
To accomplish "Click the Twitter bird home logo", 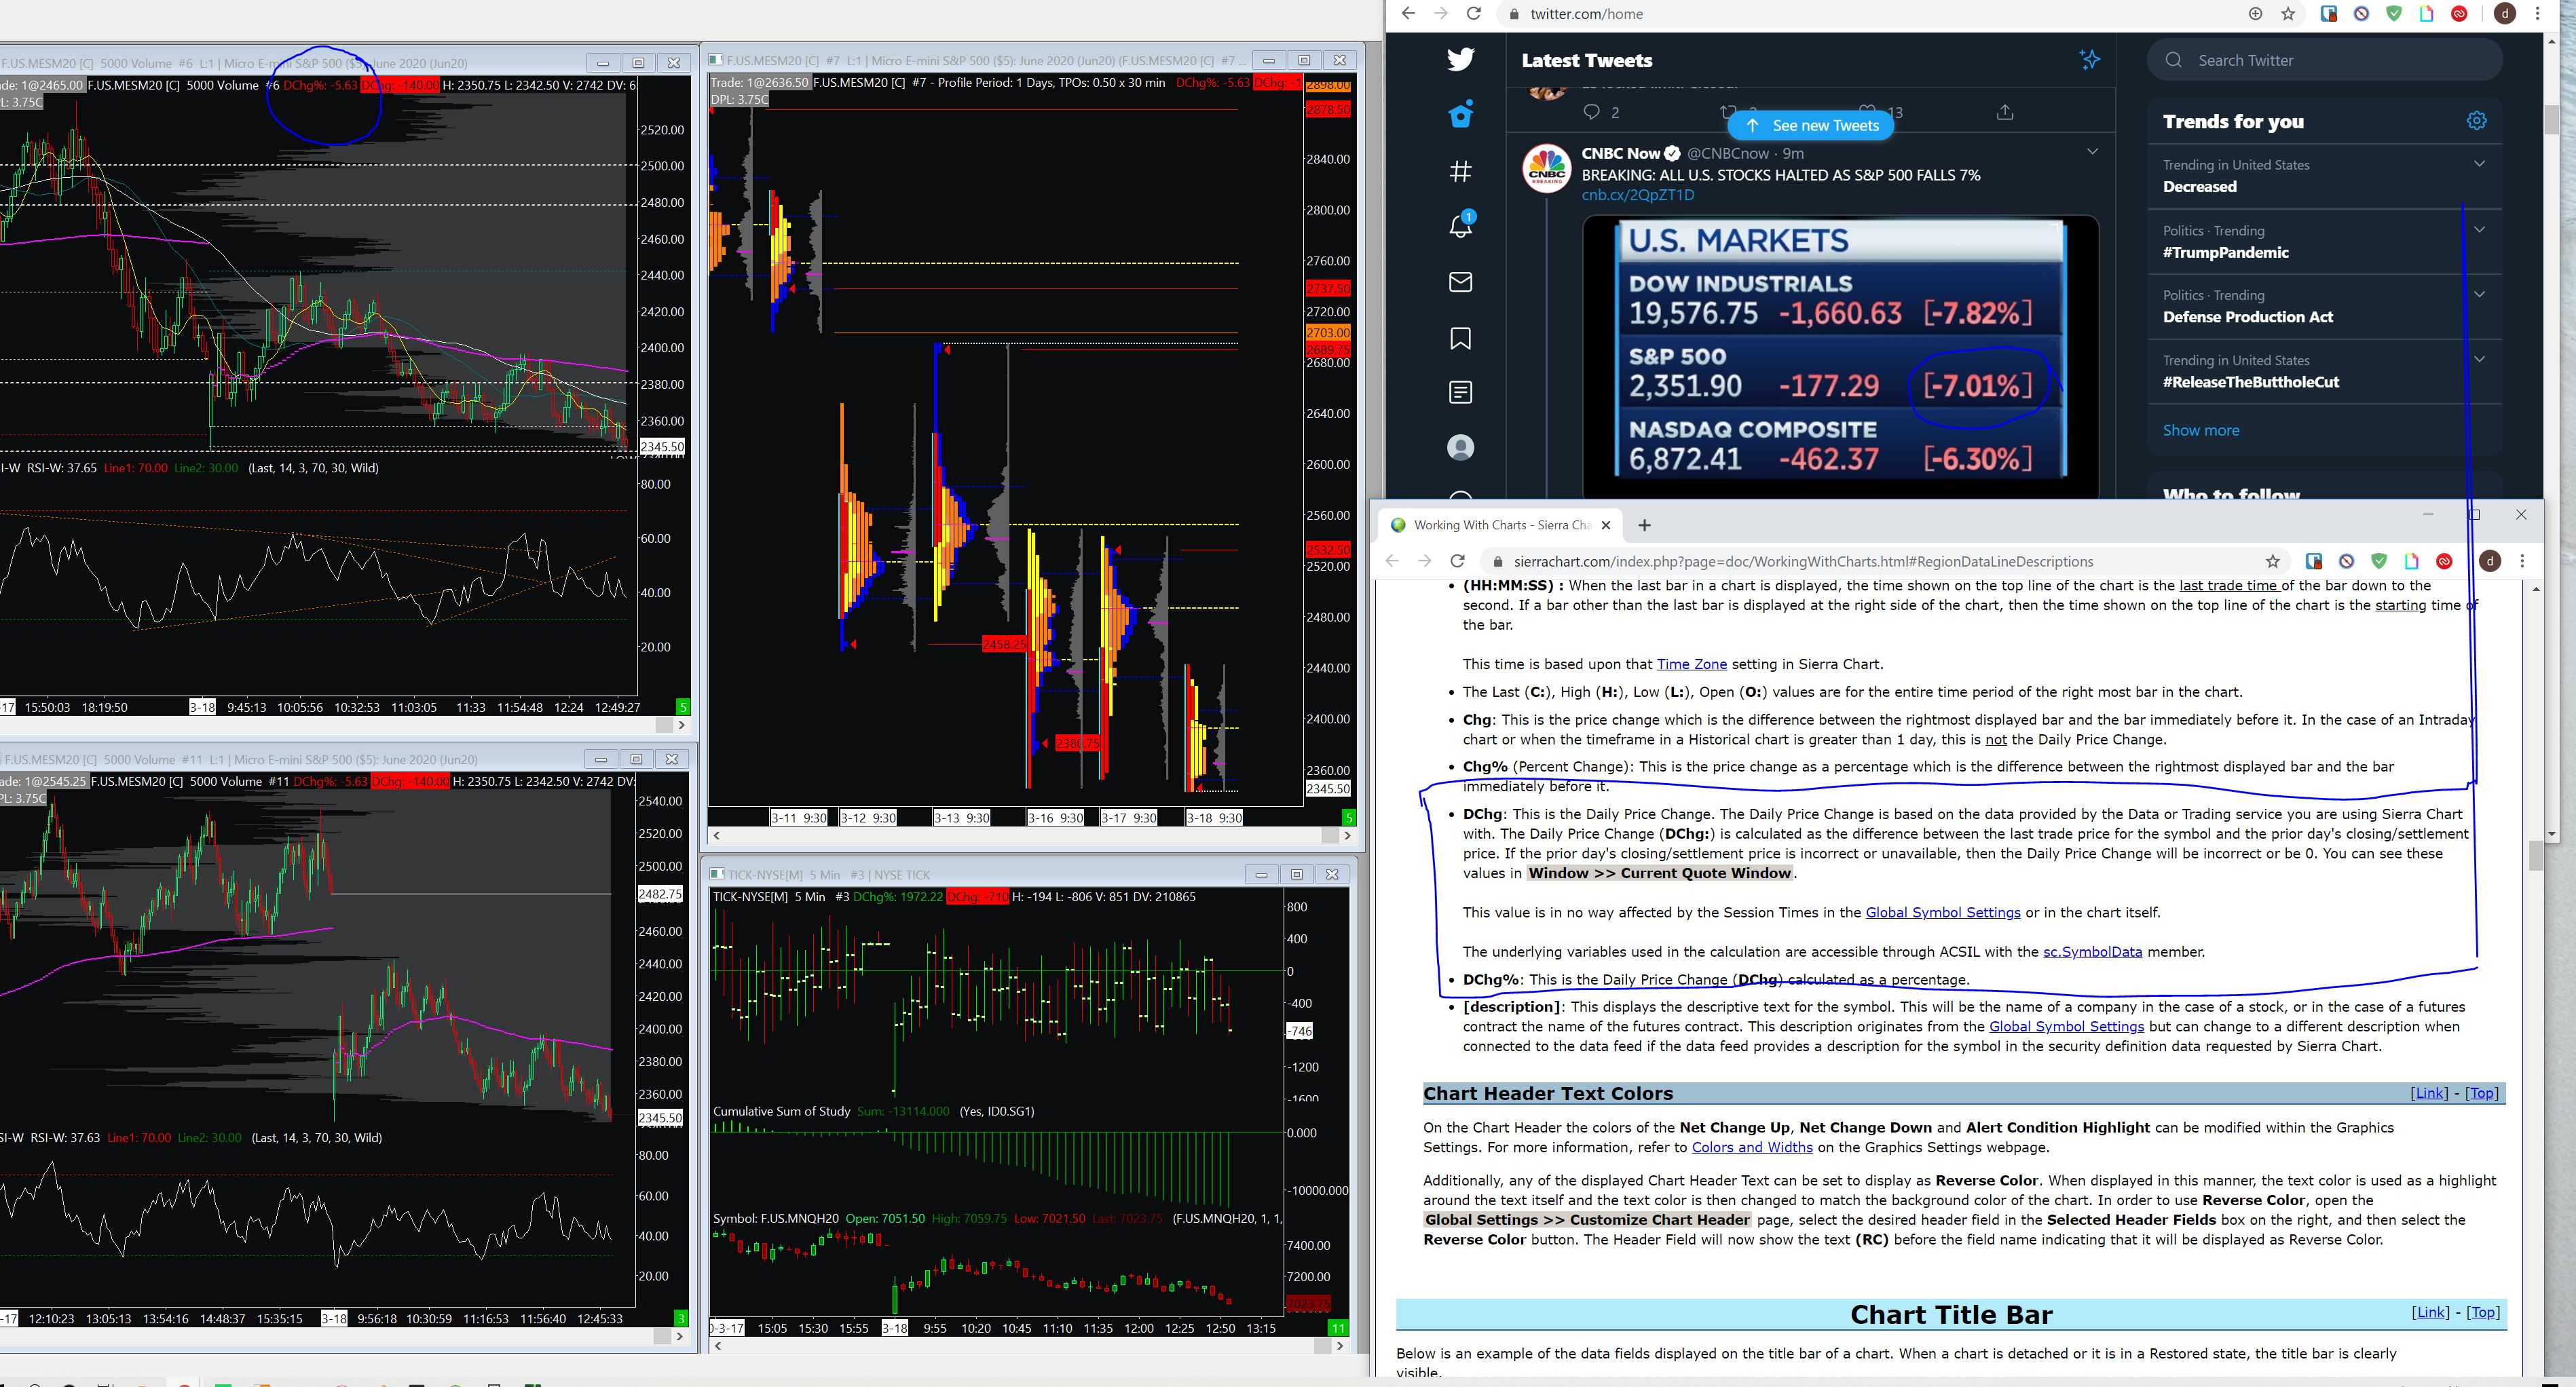I will tap(1460, 59).
